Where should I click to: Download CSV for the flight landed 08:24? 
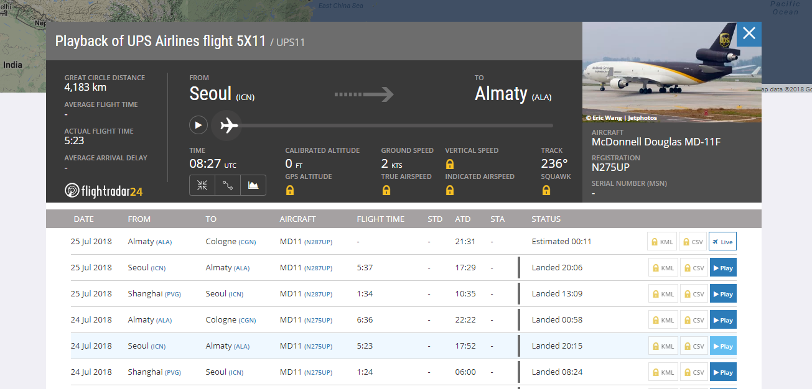pos(693,372)
